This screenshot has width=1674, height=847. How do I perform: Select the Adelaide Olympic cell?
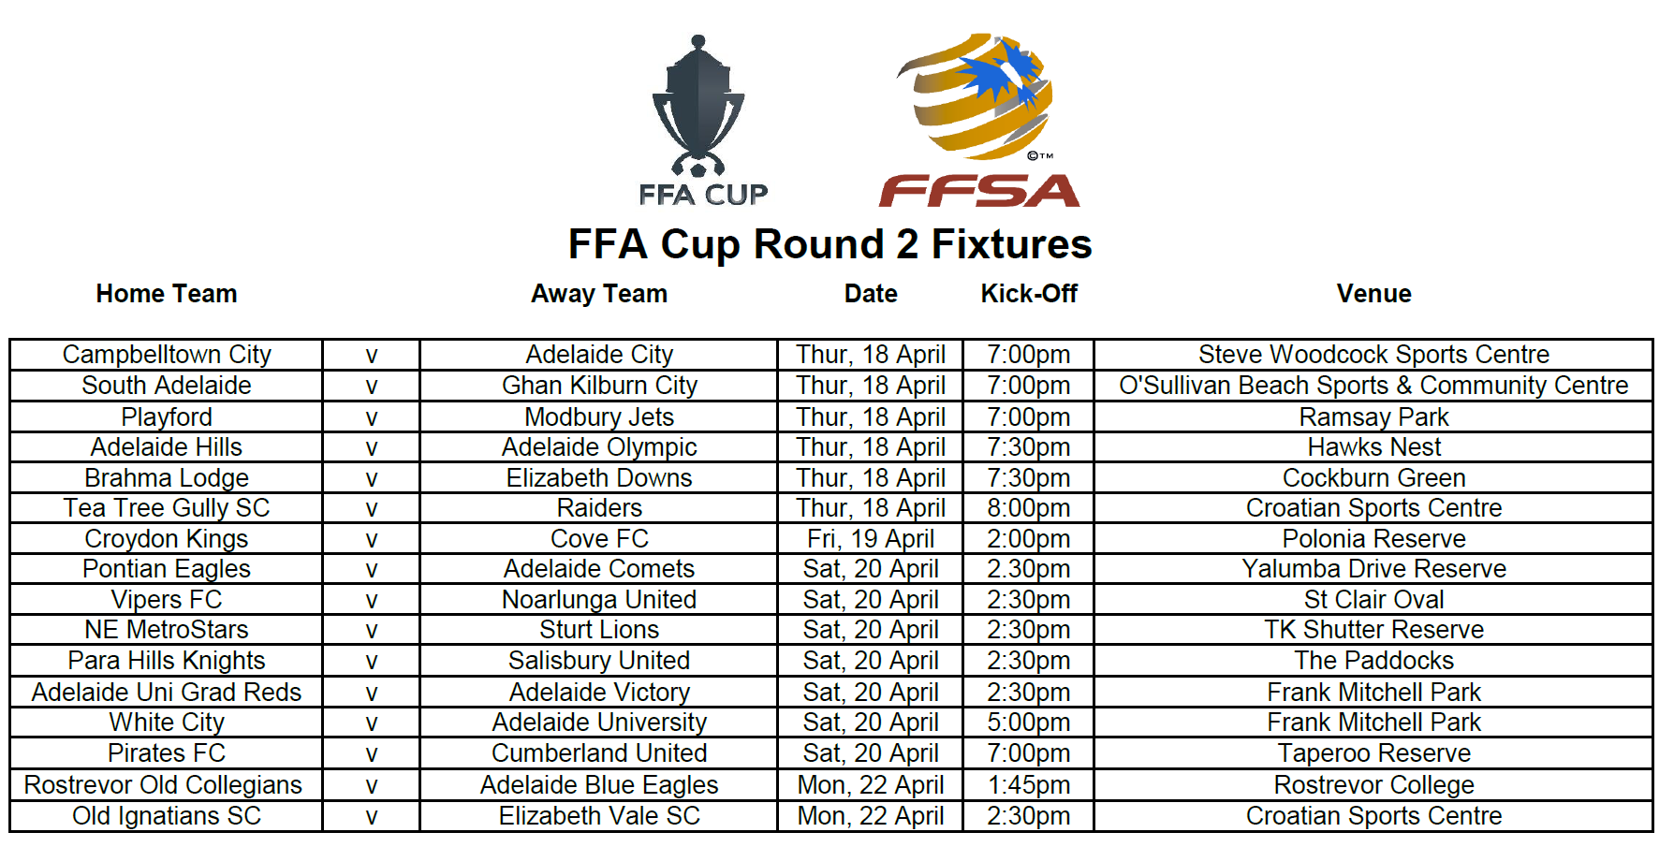(x=599, y=447)
